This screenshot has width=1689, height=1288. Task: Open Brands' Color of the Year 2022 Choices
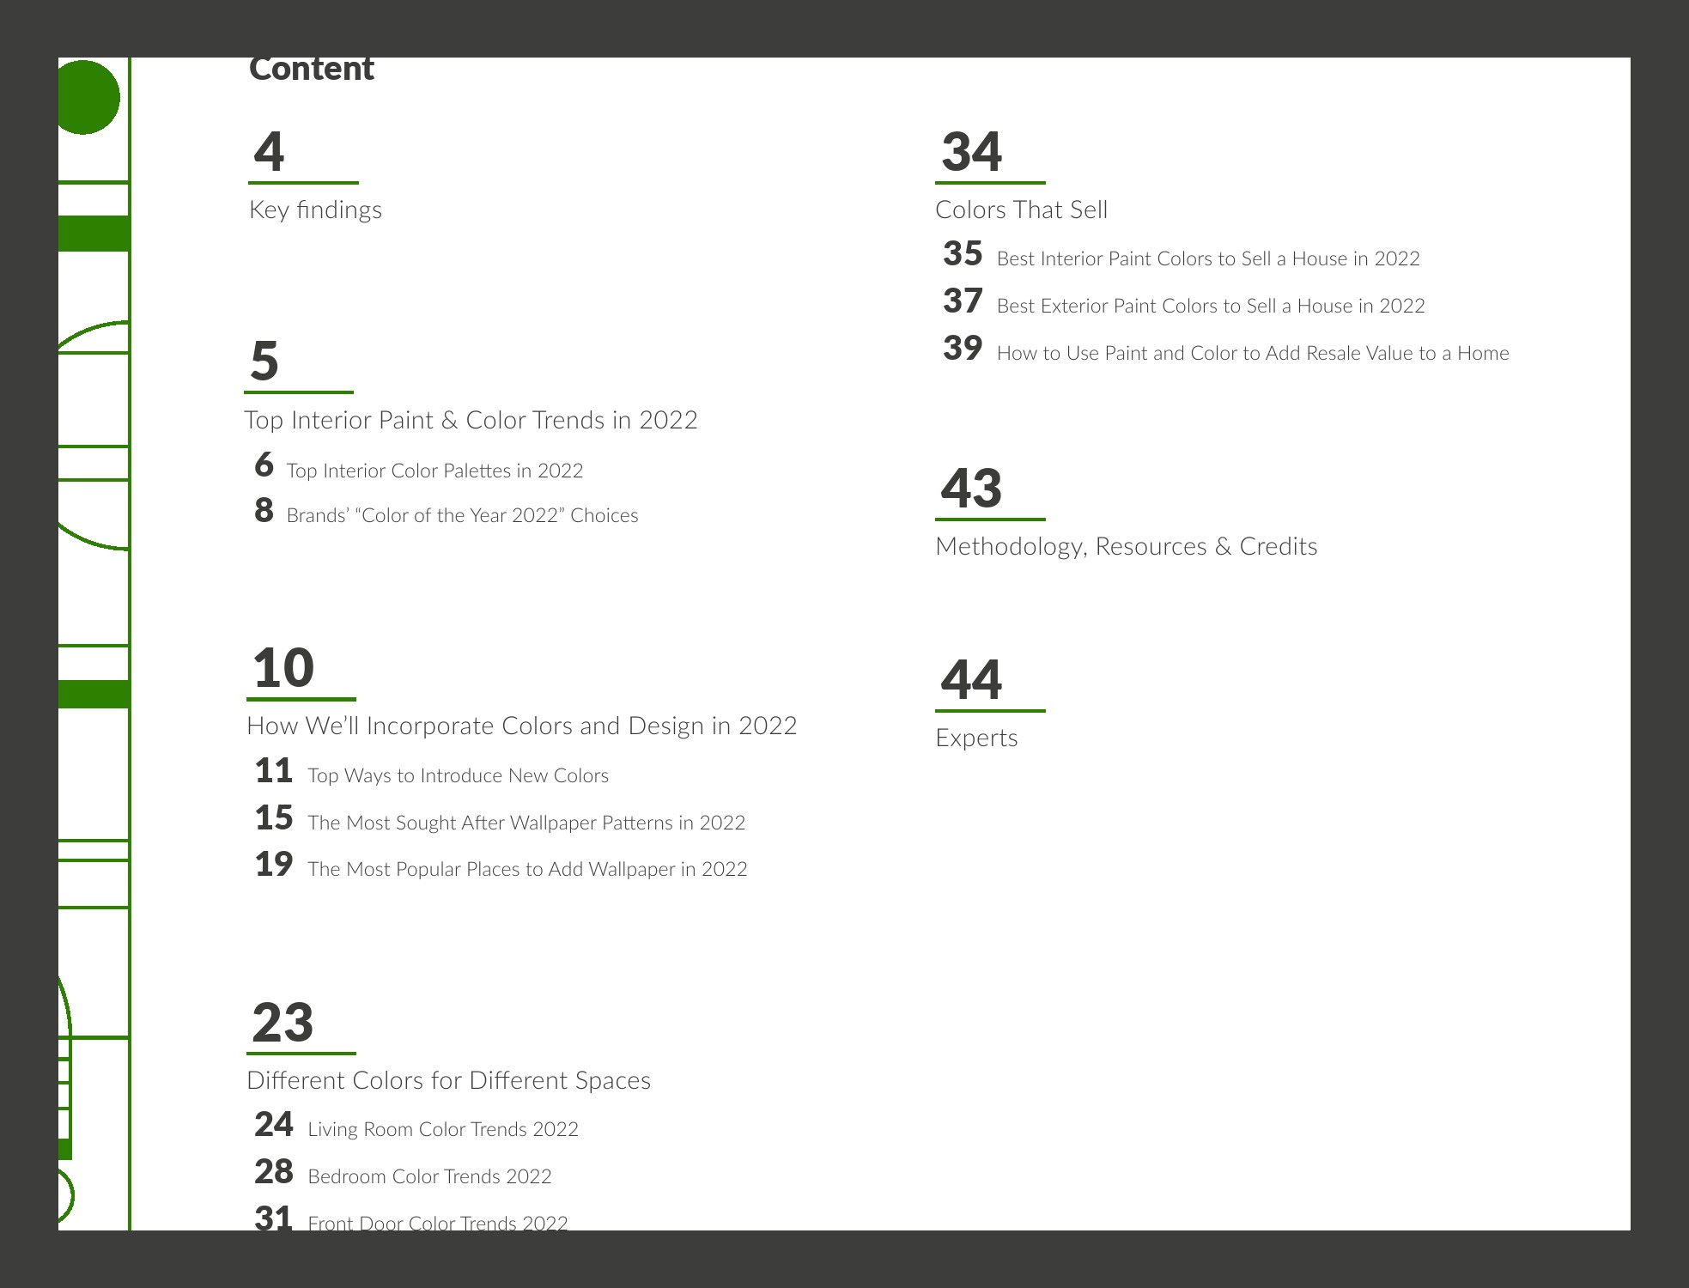tap(462, 515)
